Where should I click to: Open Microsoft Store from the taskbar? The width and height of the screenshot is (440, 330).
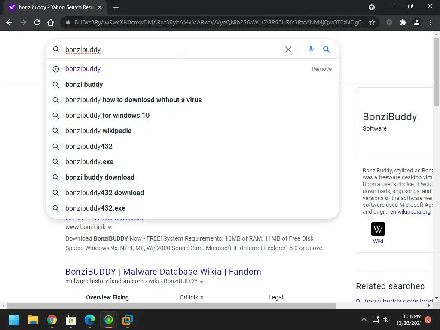71,320
